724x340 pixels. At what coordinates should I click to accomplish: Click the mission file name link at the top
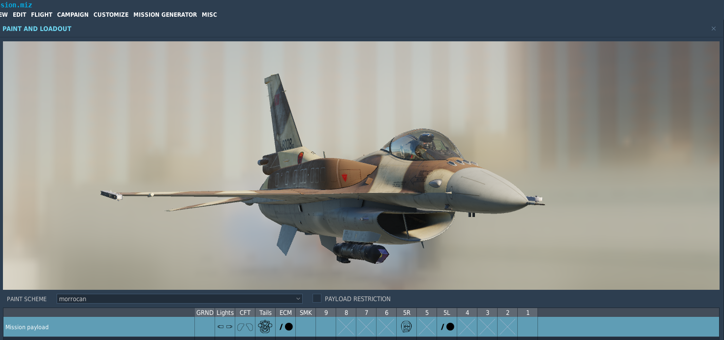click(16, 5)
